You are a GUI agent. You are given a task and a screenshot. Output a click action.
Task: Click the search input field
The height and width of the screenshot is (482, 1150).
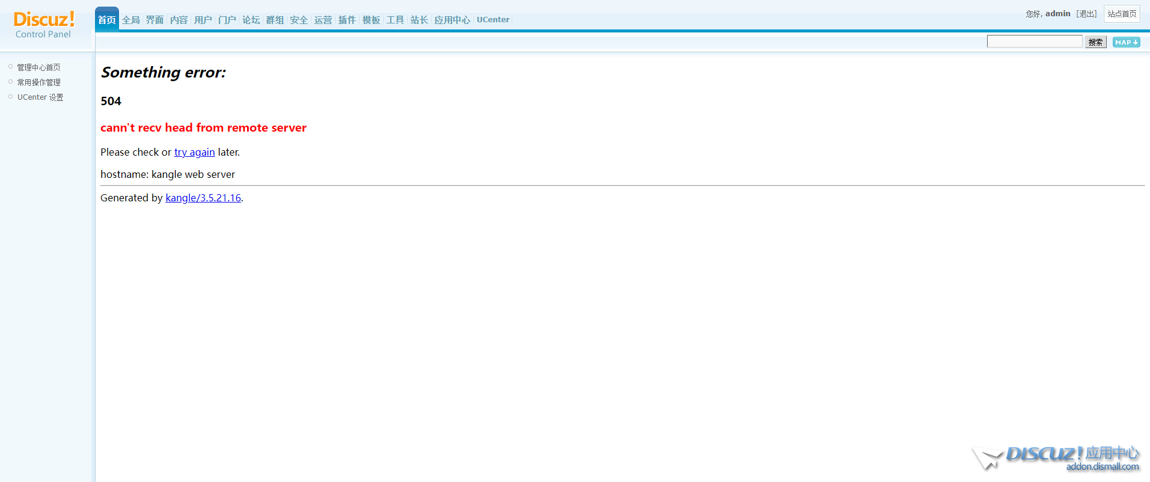pyautogui.click(x=1034, y=41)
